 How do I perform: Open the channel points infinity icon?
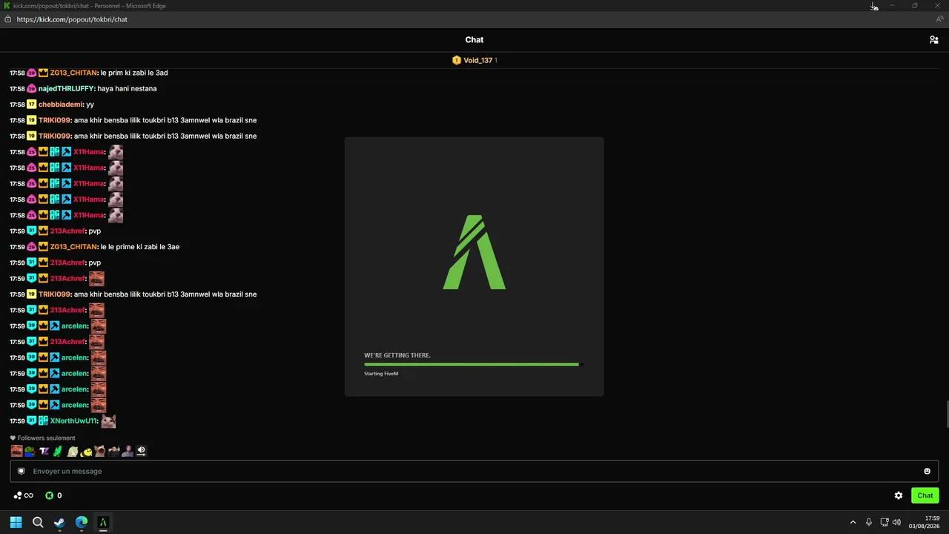coord(24,495)
